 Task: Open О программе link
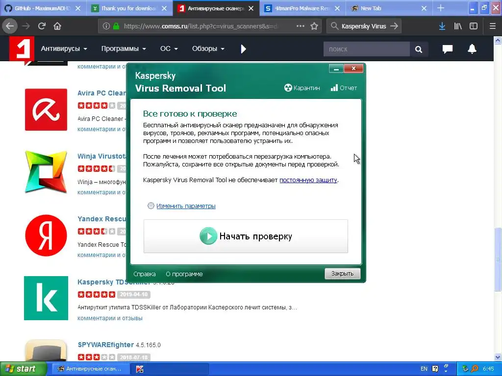184,274
